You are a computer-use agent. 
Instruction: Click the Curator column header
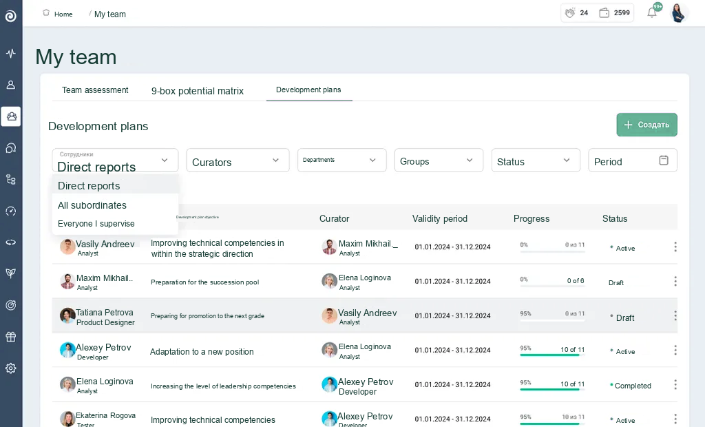click(x=334, y=219)
